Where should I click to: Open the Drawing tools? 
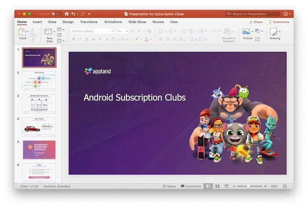(275, 34)
